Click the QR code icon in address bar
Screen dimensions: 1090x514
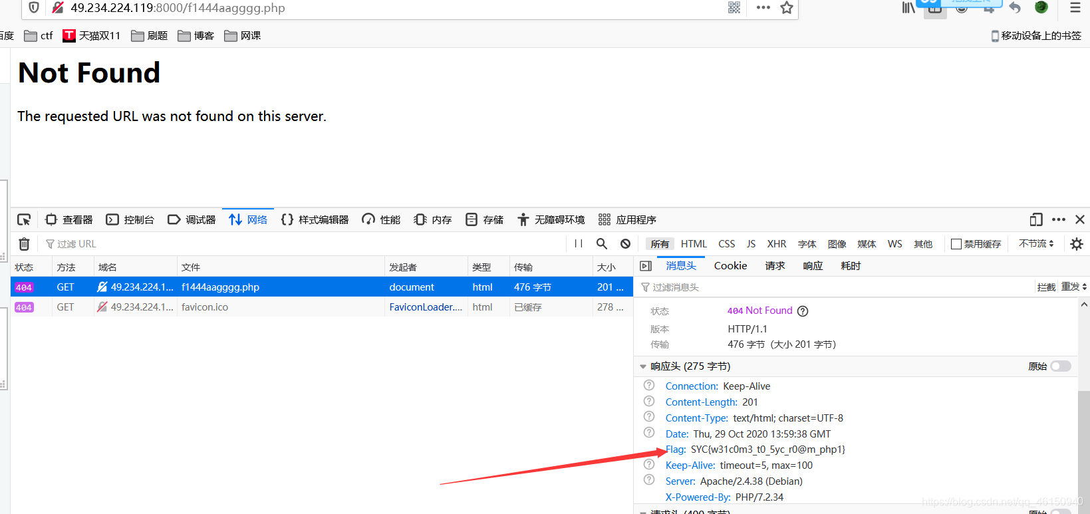734,8
